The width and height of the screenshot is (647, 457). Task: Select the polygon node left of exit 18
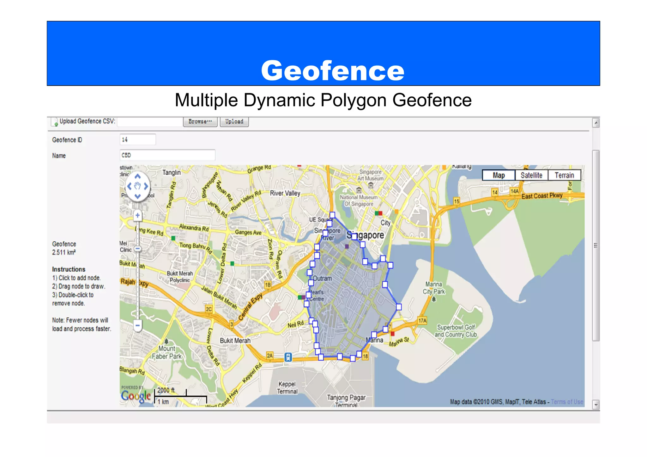click(359, 354)
